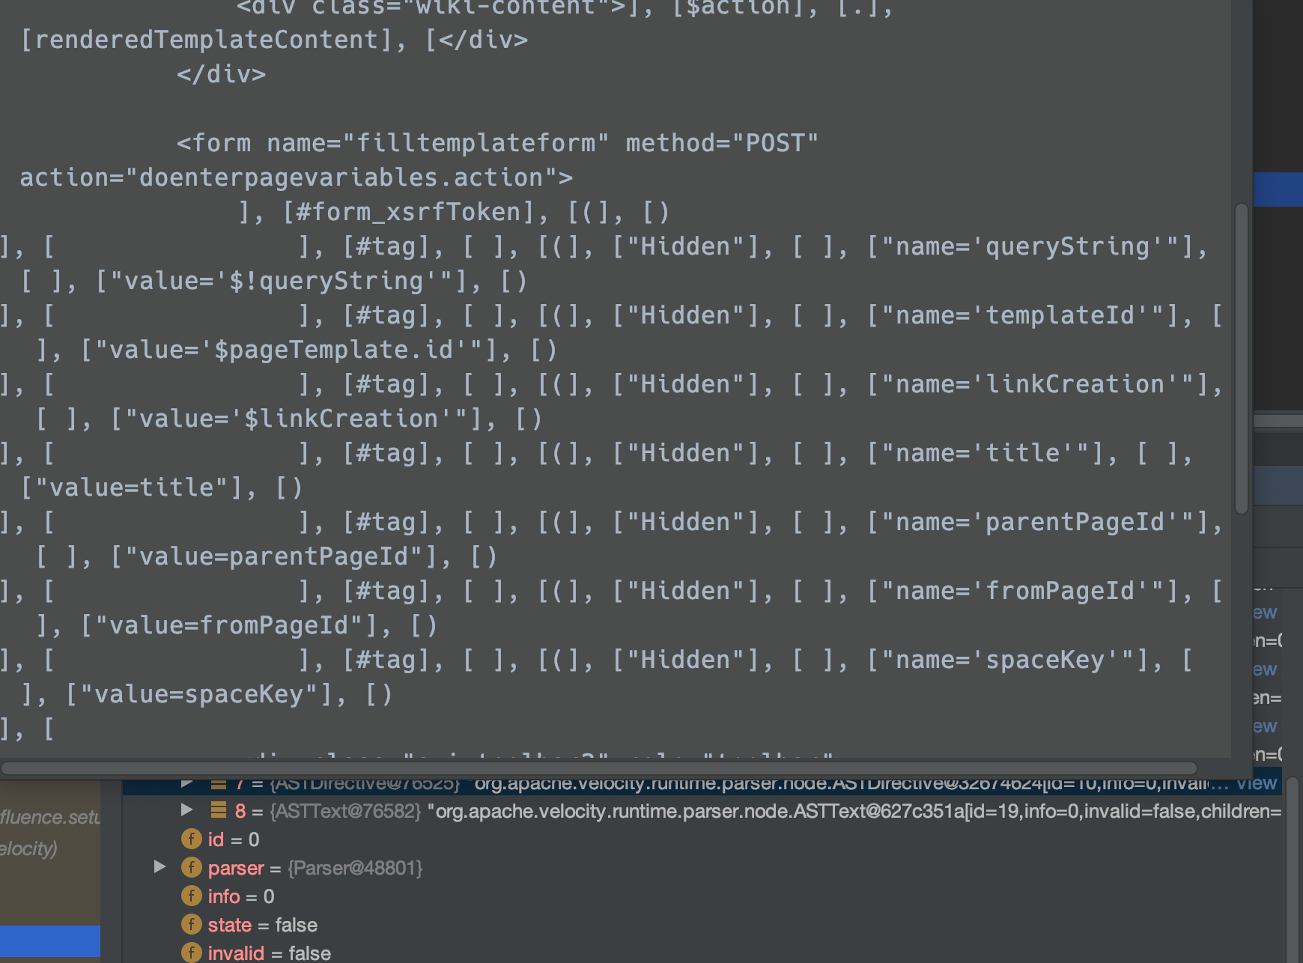Click '"value=fromPageId"' text in popup

[229, 625]
